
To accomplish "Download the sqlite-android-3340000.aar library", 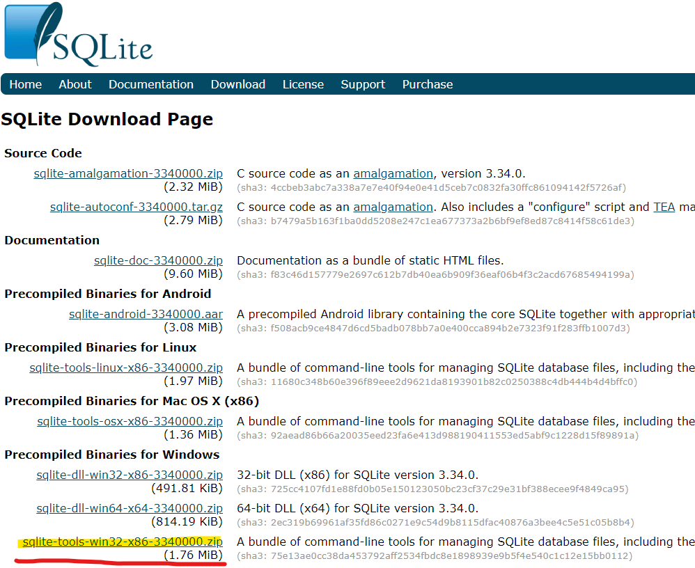I will 145,314.
